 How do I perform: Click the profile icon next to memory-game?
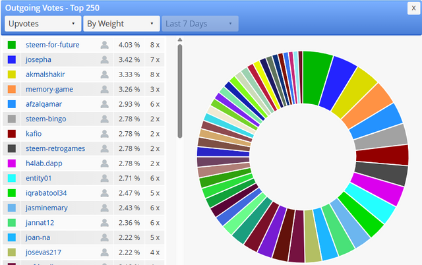click(104, 89)
